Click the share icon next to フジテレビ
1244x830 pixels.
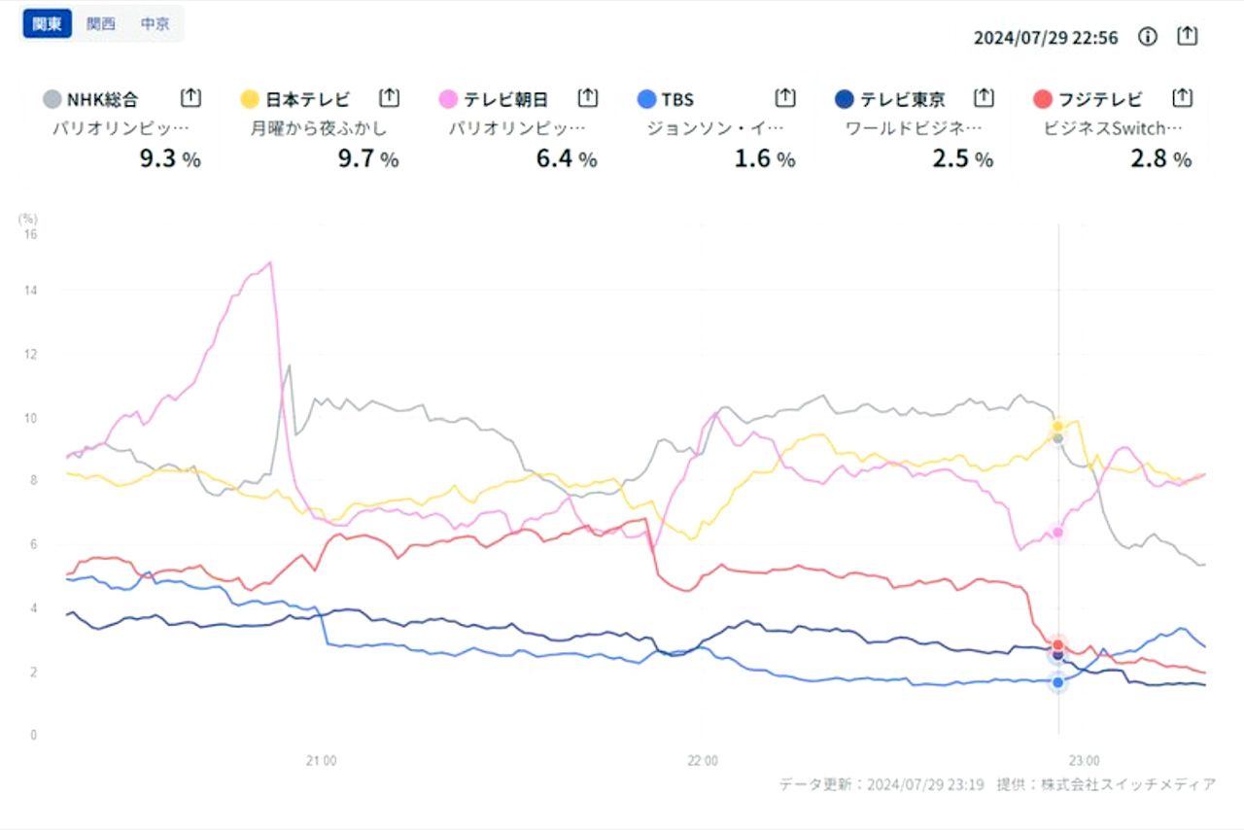(x=1182, y=97)
